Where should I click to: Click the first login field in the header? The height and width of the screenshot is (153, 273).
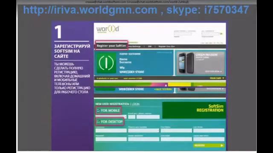coord(183,34)
